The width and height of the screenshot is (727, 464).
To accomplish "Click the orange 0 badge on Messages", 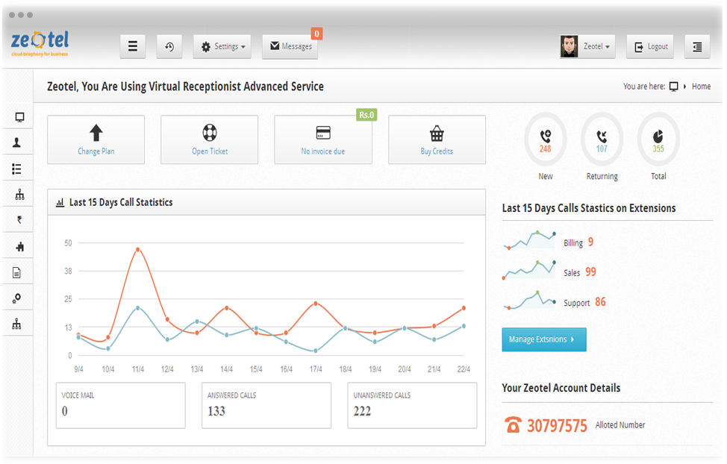I will point(316,34).
